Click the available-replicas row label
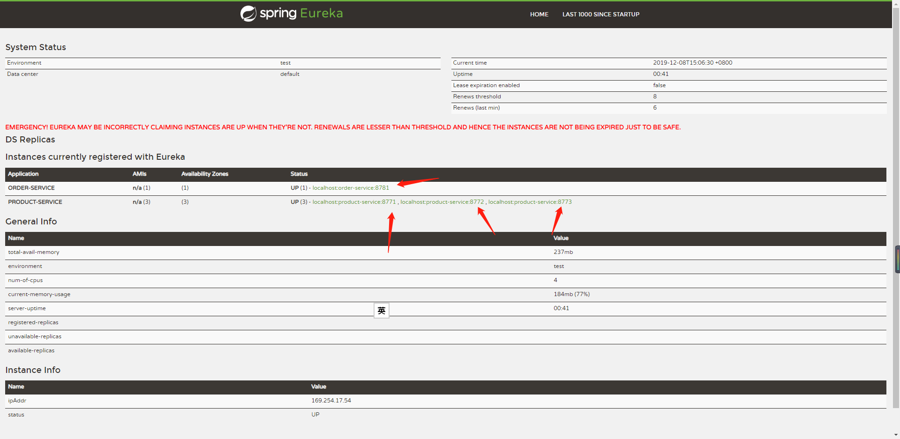This screenshot has height=439, width=900. [31, 350]
